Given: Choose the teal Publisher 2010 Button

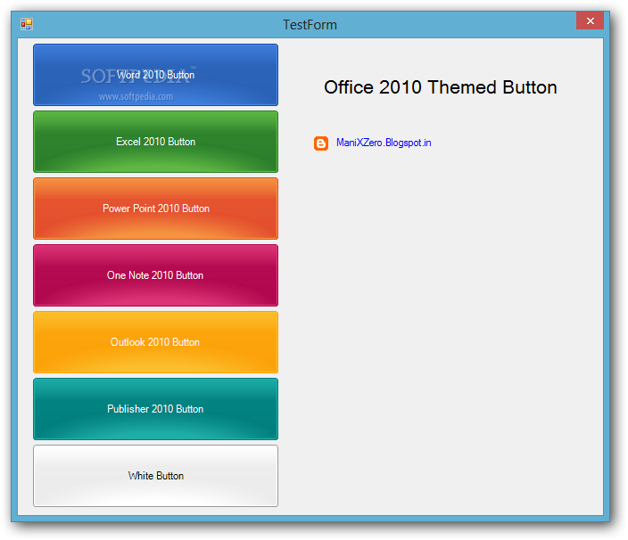Looking at the screenshot, I should (155, 409).
